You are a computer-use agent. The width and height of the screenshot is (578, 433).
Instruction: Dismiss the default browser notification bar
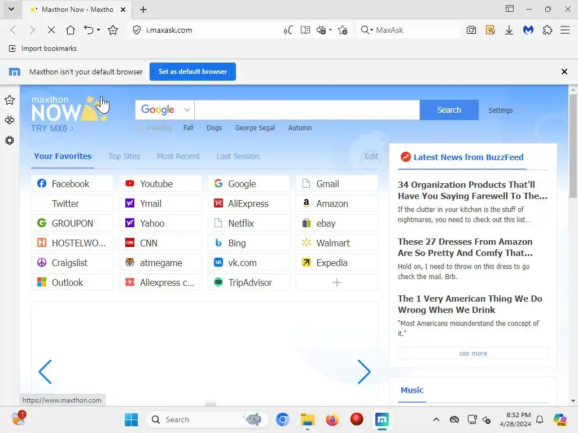tap(564, 72)
